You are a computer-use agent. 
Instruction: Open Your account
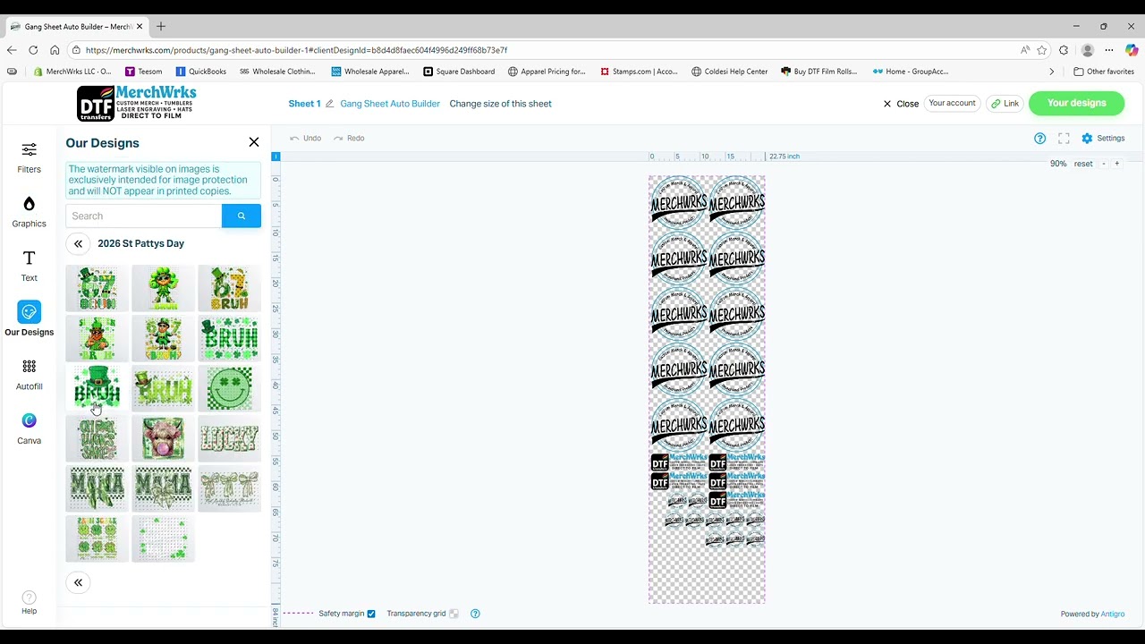point(952,103)
